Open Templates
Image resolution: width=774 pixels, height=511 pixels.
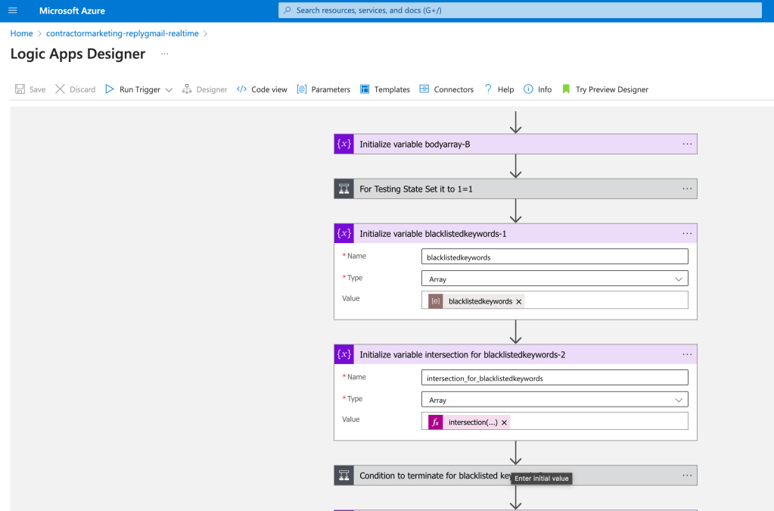[385, 89]
